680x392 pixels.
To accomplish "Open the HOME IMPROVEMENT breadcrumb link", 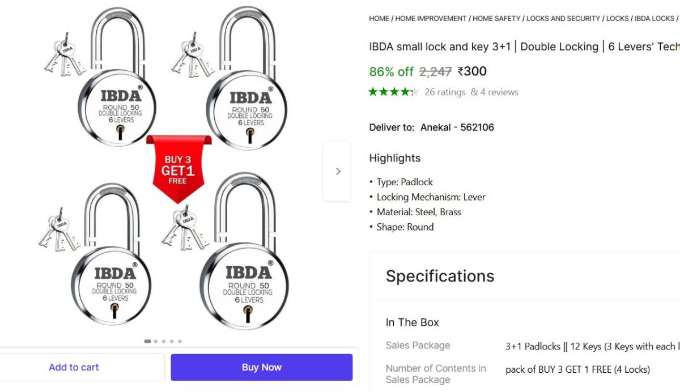I will click(431, 18).
